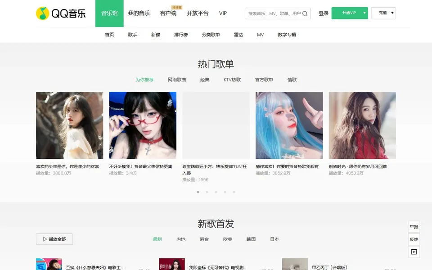Open the 反馈 side button
Image resolution: width=432 pixels, height=270 pixels.
pos(414,239)
